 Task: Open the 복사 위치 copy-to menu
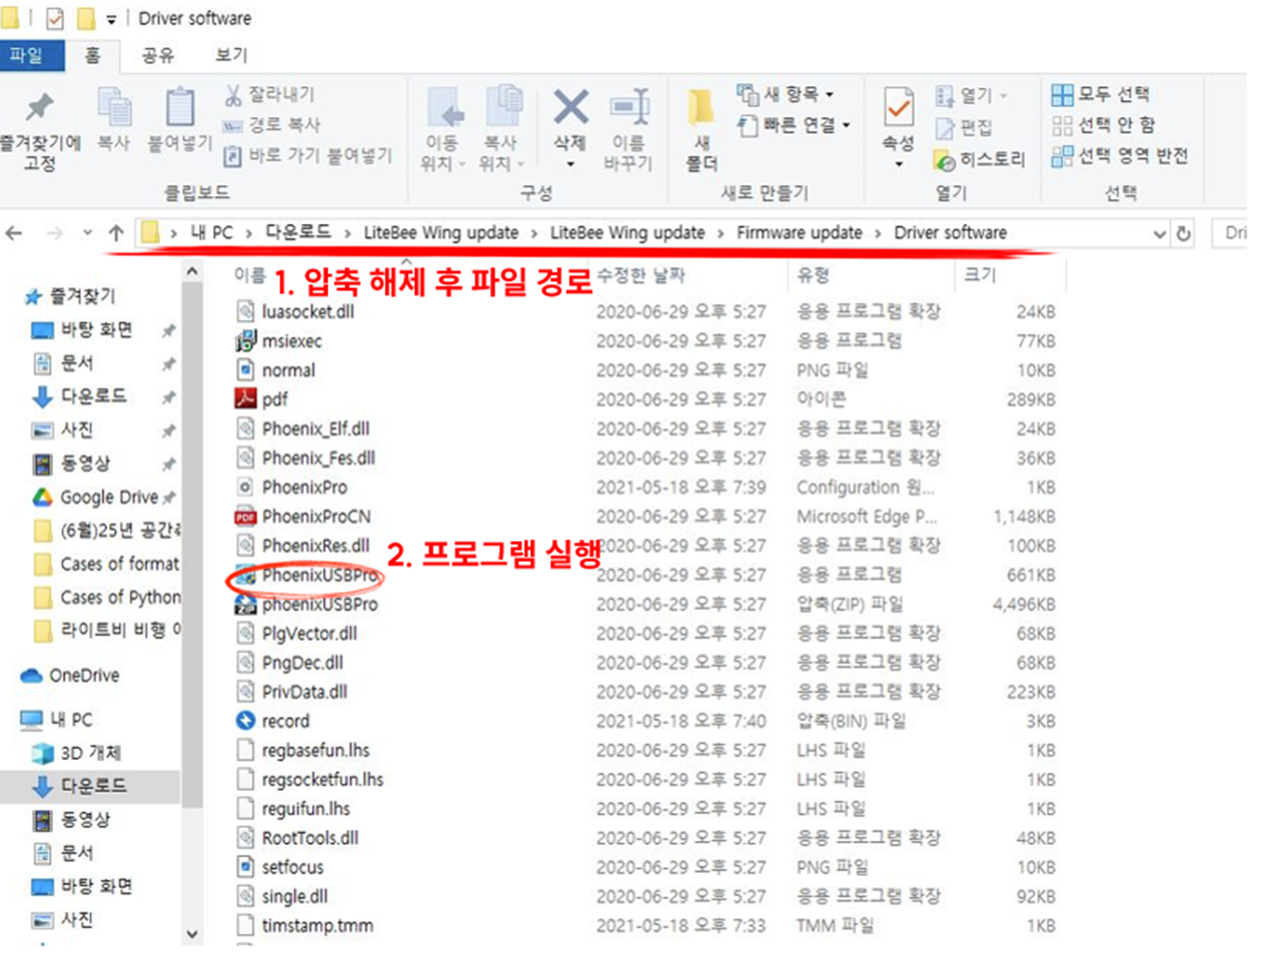501,130
